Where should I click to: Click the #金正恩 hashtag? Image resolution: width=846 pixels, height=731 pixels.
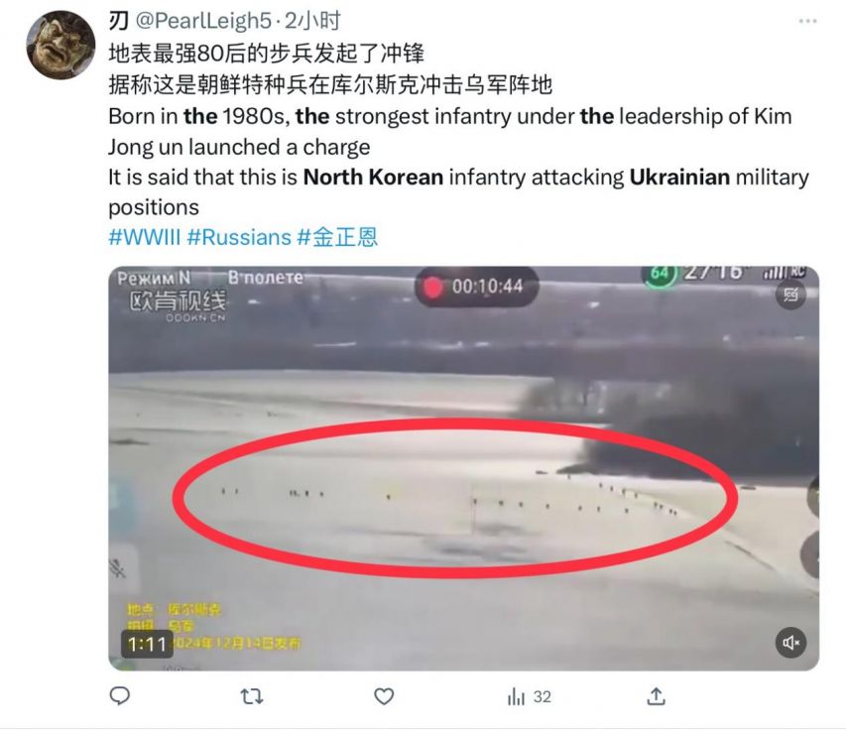(338, 237)
